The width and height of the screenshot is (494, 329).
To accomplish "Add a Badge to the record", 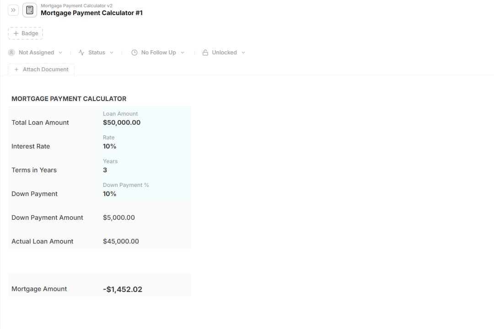I will pyautogui.click(x=26, y=33).
